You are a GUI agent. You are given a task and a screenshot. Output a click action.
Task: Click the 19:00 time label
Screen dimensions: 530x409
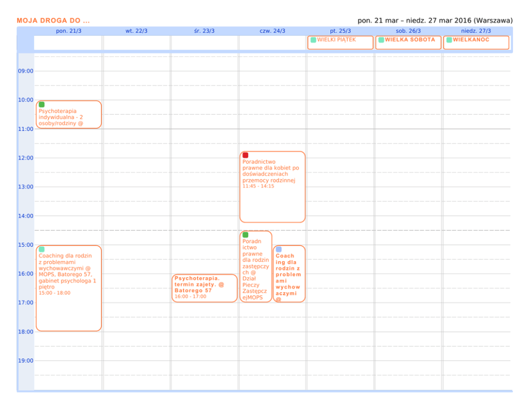click(x=26, y=361)
